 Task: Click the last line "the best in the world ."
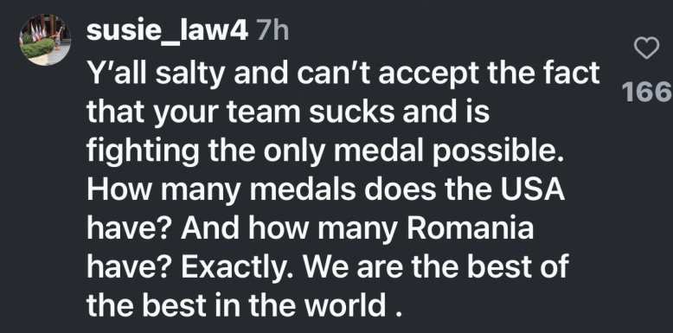point(244,305)
